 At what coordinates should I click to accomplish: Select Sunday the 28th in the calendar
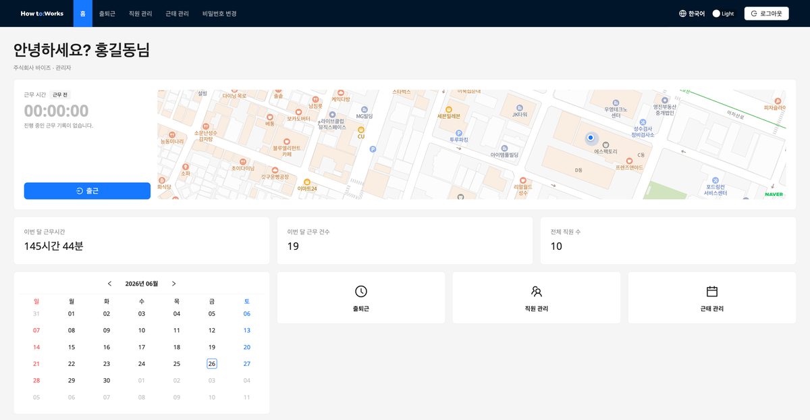tap(36, 380)
